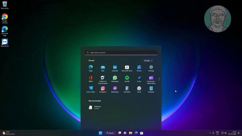Open the Chat icon on taskbar

(x=125, y=133)
